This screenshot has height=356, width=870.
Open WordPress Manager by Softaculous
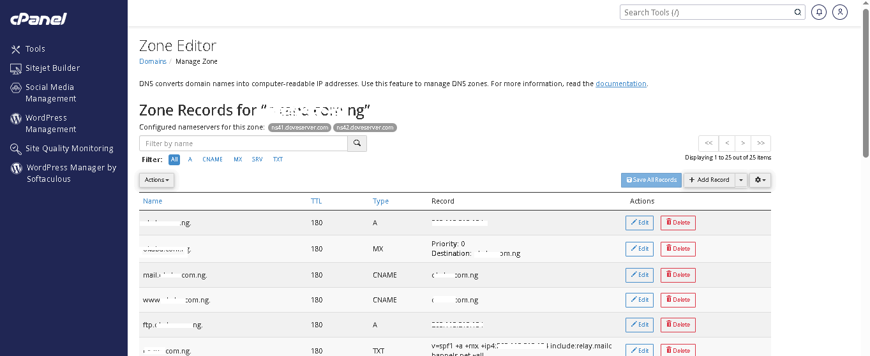tap(70, 174)
